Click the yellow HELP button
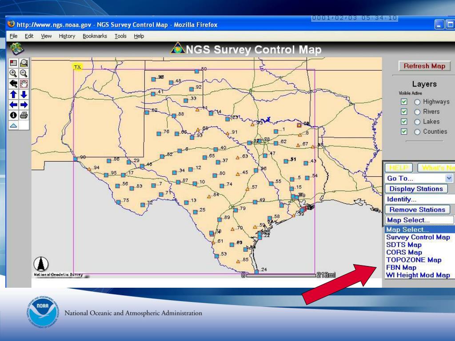Image resolution: width=455 pixels, height=341 pixels. pyautogui.click(x=399, y=168)
